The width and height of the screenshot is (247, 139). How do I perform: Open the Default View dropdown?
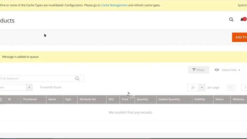coord(231,70)
